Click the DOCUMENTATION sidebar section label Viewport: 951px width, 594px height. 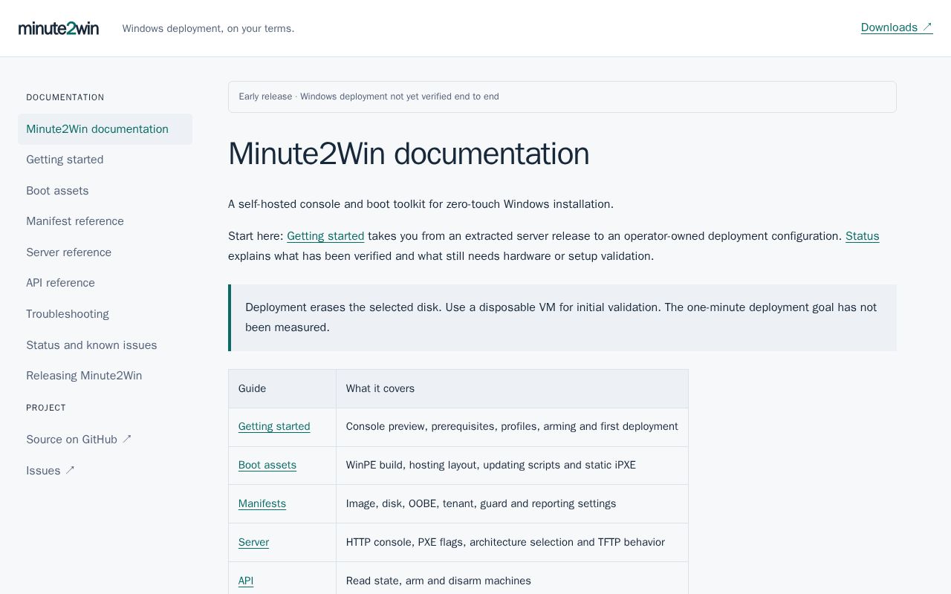click(65, 97)
